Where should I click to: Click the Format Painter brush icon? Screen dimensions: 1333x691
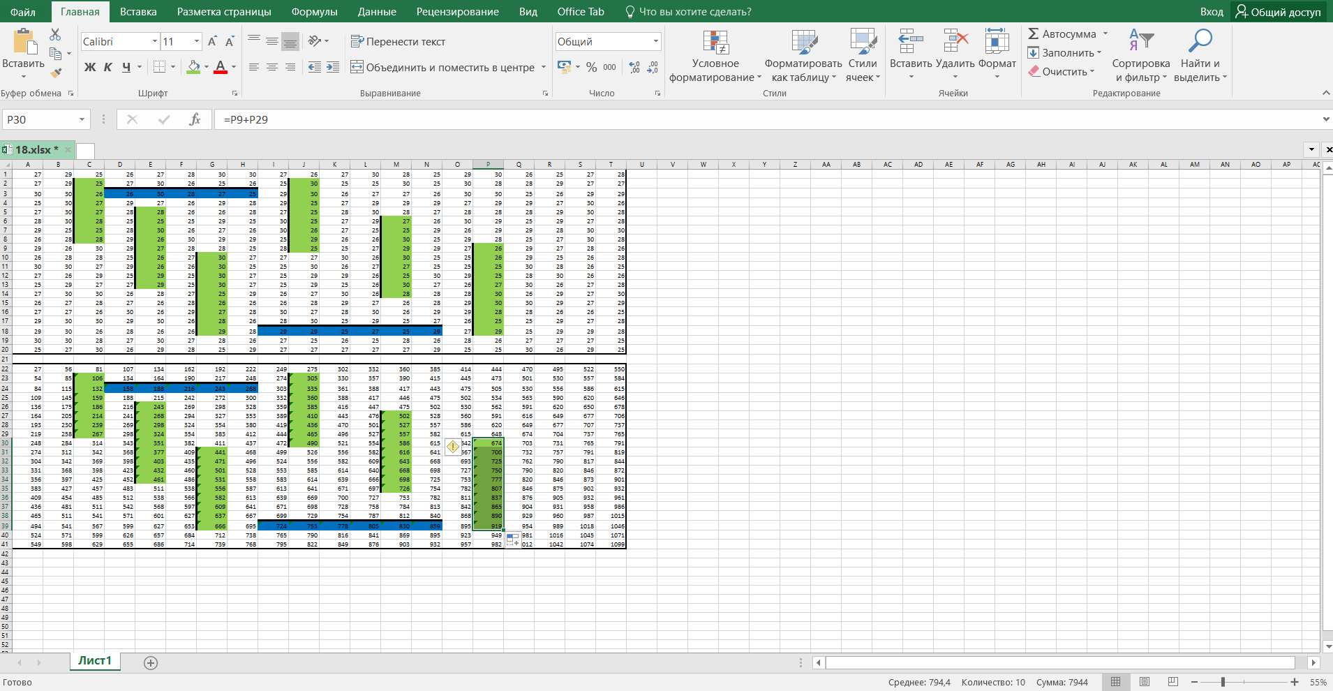(56, 72)
